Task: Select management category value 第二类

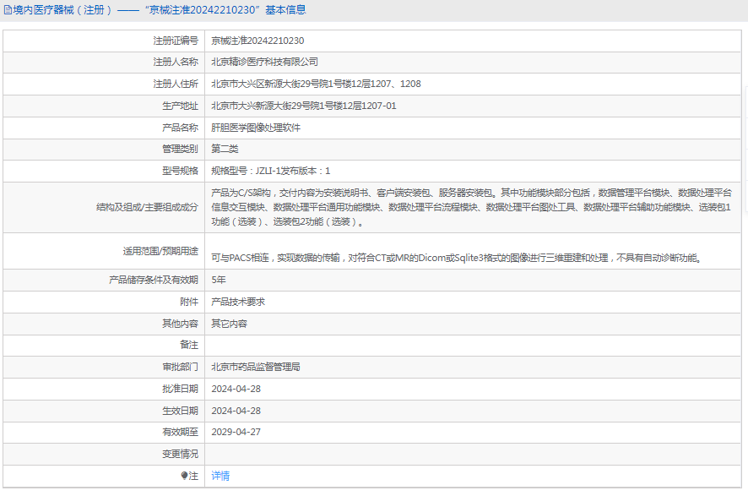Action: click(225, 149)
